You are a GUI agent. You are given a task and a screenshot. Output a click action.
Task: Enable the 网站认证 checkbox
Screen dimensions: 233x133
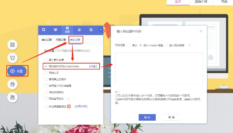point(46,73)
